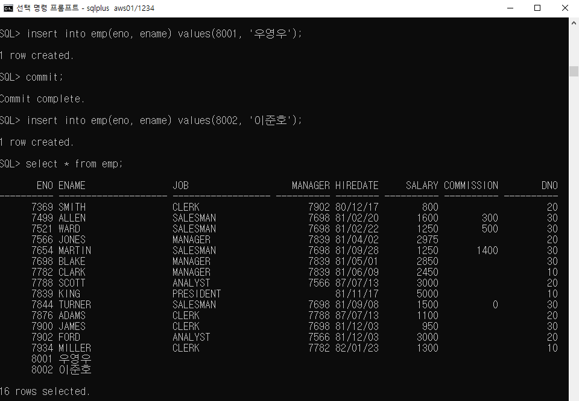Click the name BLAKE

coord(72,261)
